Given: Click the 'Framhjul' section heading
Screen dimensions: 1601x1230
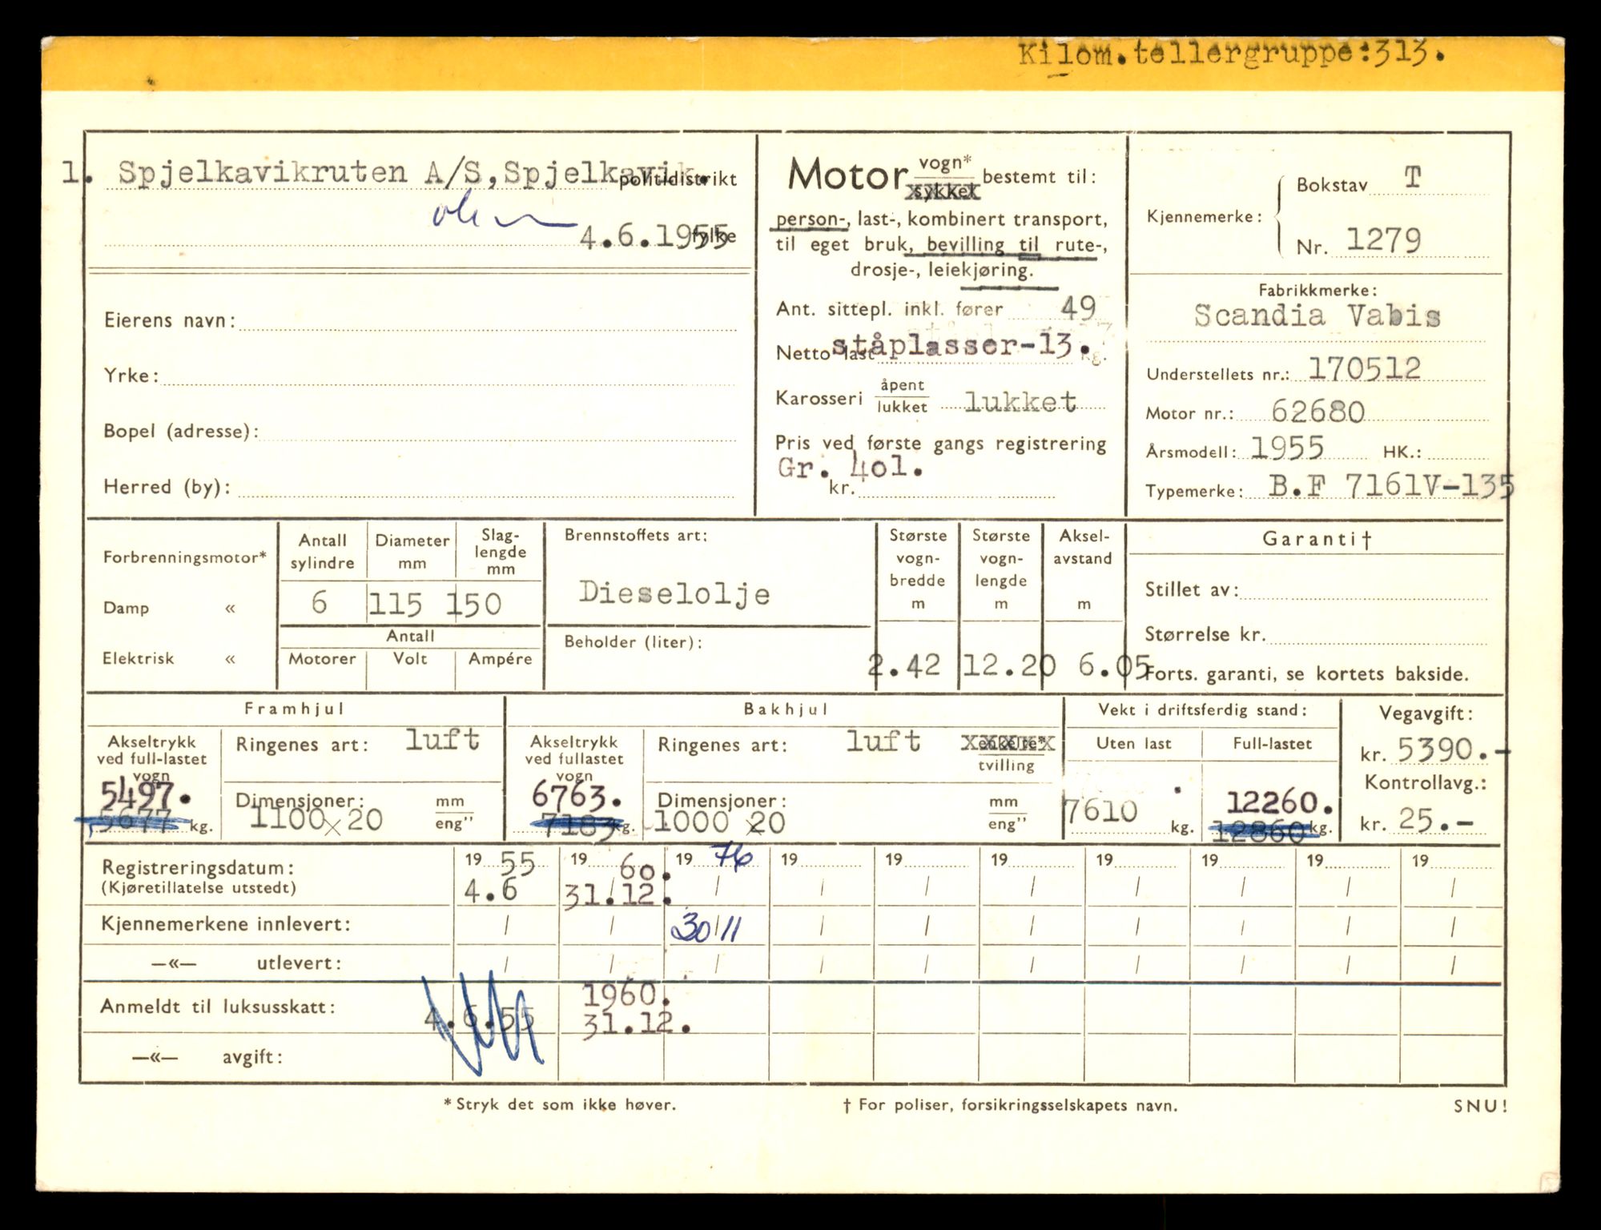Looking at the screenshot, I should (295, 709).
